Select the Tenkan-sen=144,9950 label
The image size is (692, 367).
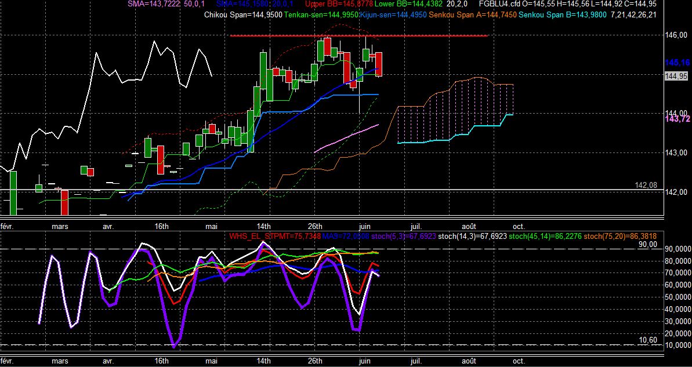click(x=322, y=14)
